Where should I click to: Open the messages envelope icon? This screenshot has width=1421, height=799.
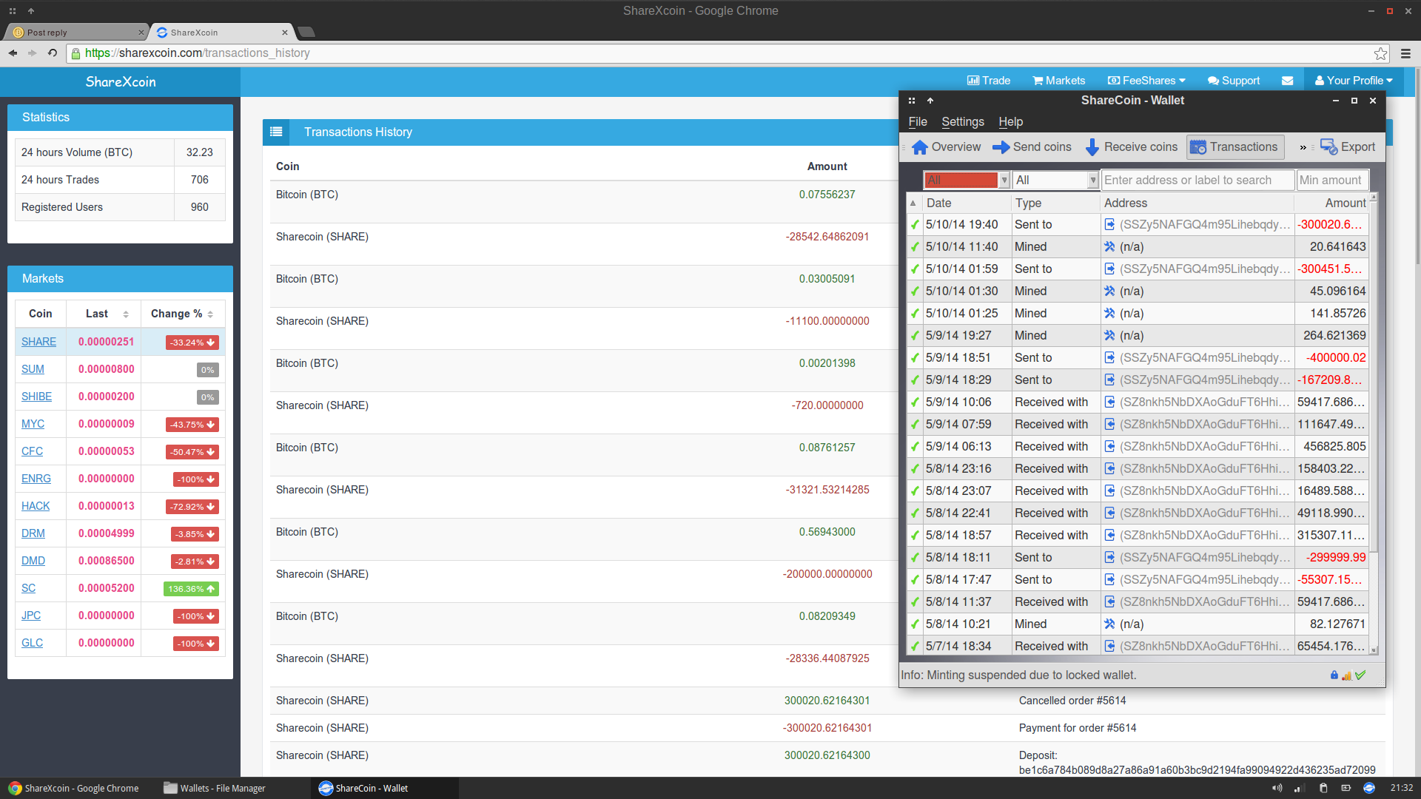(1288, 81)
